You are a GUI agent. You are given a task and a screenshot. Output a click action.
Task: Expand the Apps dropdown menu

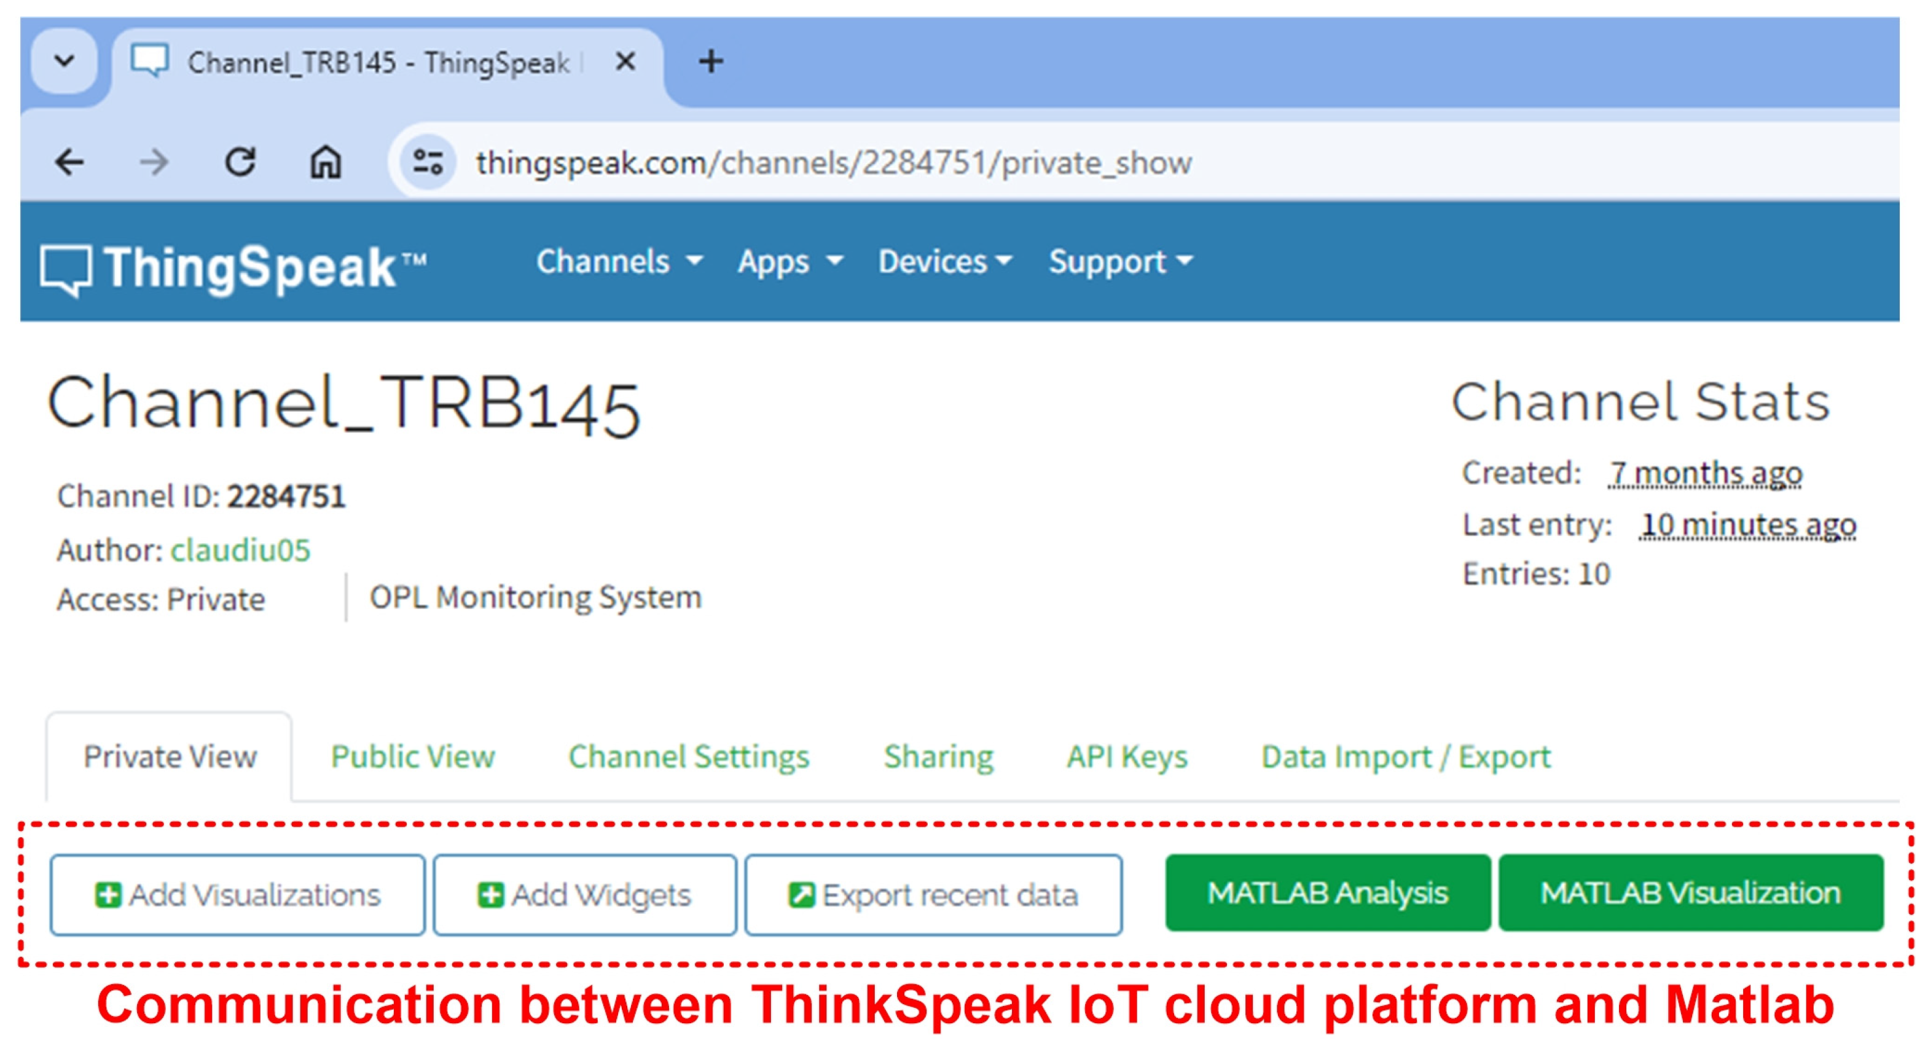click(790, 262)
